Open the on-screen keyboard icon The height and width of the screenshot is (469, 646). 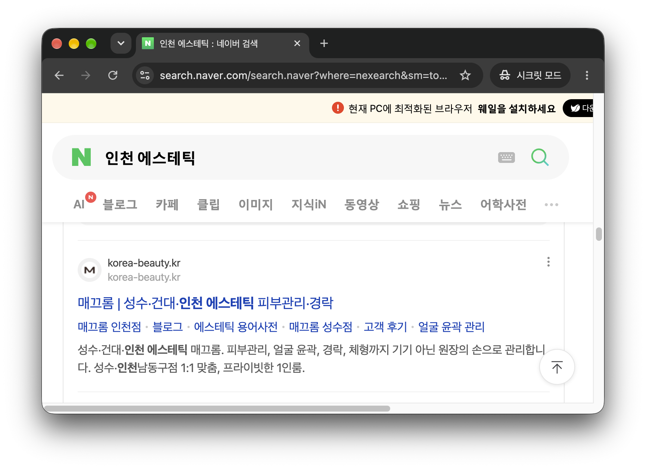(506, 157)
